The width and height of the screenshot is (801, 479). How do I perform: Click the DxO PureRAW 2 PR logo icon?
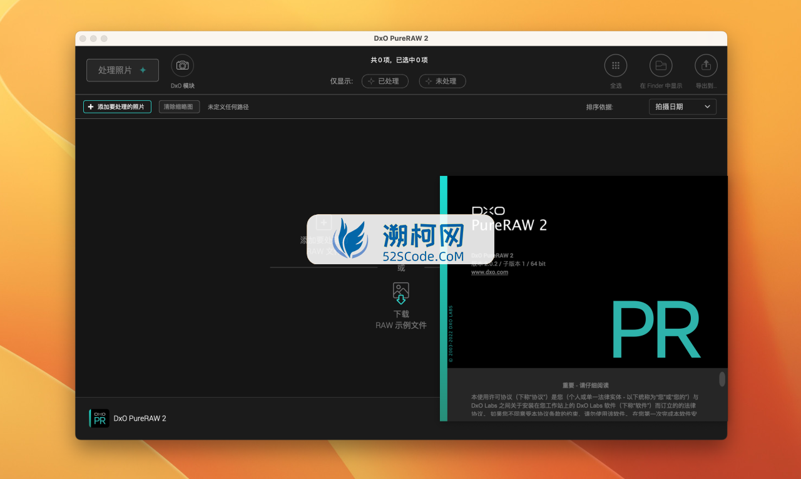coord(99,418)
